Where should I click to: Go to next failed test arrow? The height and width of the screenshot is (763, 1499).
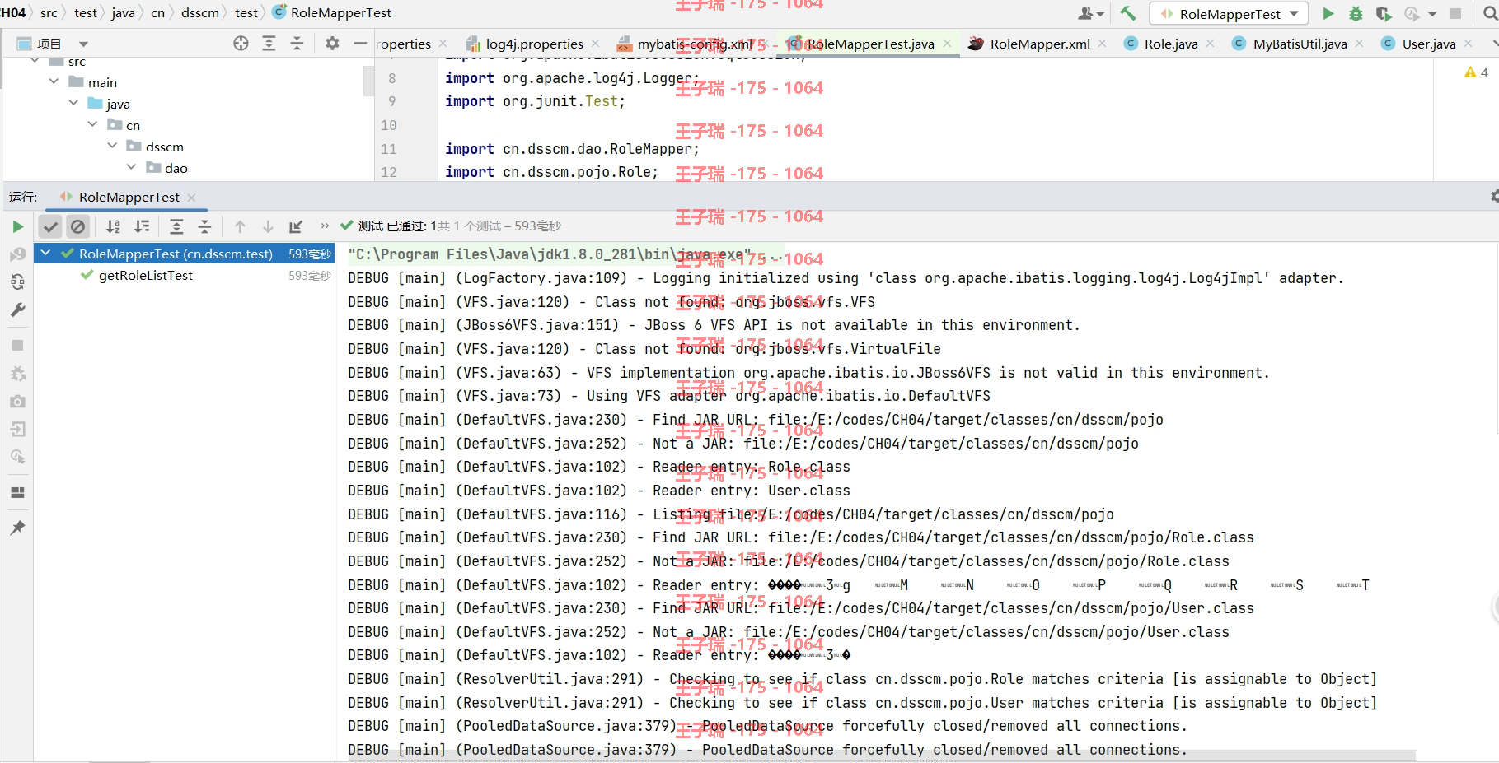[x=268, y=226]
